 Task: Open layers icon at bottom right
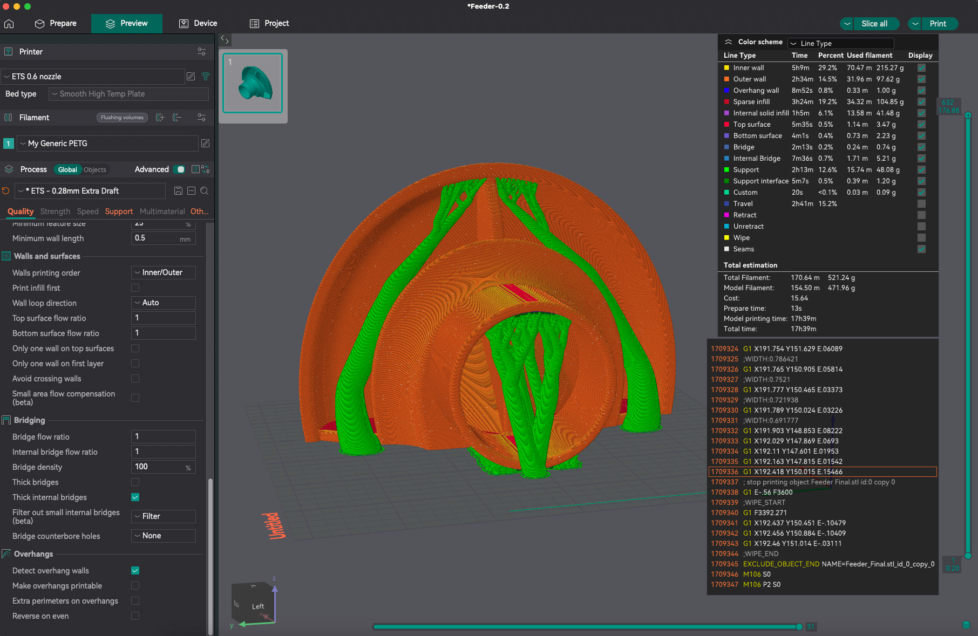[966, 625]
